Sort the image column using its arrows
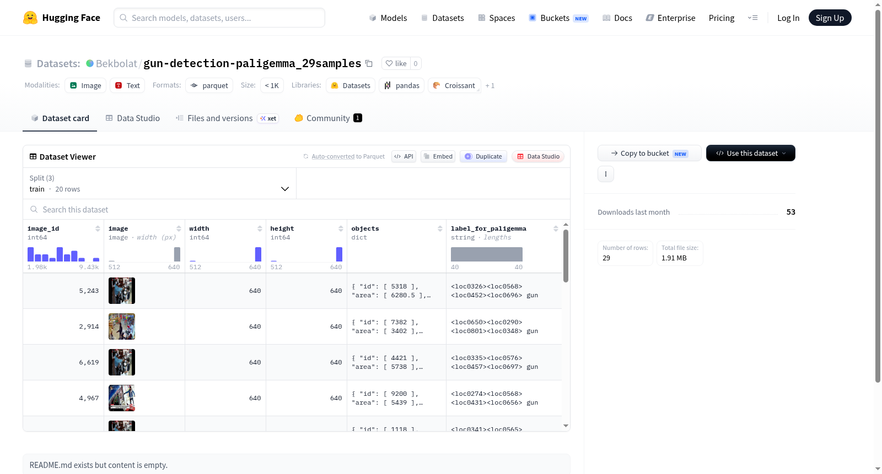The image size is (882, 474). [x=179, y=228]
